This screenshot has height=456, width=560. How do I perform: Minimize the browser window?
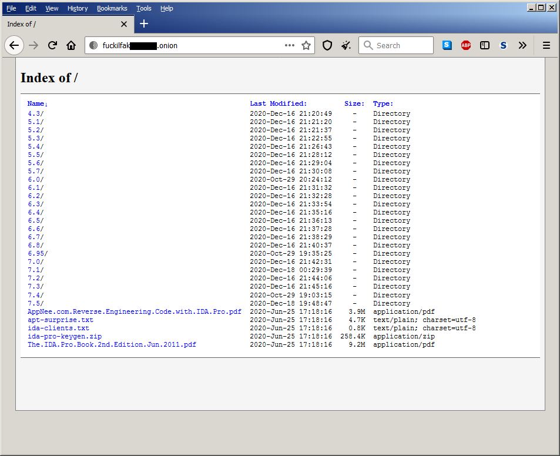click(x=531, y=8)
